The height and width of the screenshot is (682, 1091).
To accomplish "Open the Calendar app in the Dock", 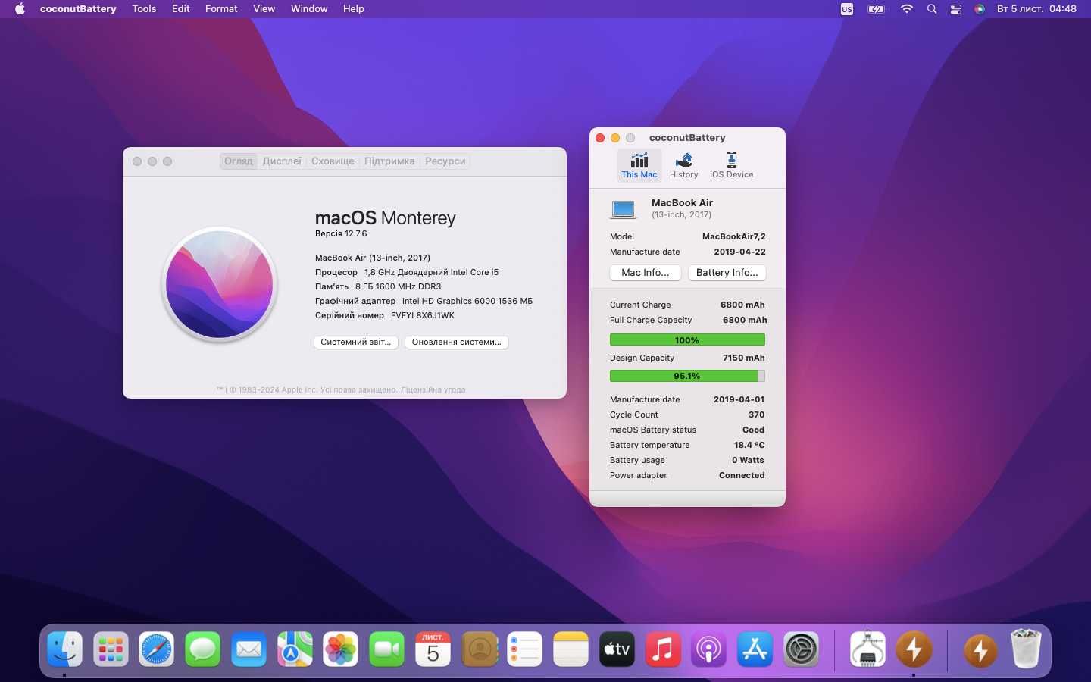I will coord(433,649).
